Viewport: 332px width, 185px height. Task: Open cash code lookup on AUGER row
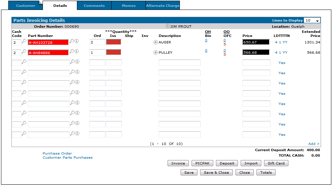(24, 41)
